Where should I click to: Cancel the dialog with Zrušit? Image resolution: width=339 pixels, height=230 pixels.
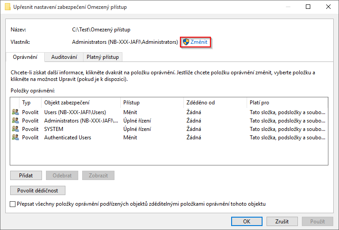(282, 221)
